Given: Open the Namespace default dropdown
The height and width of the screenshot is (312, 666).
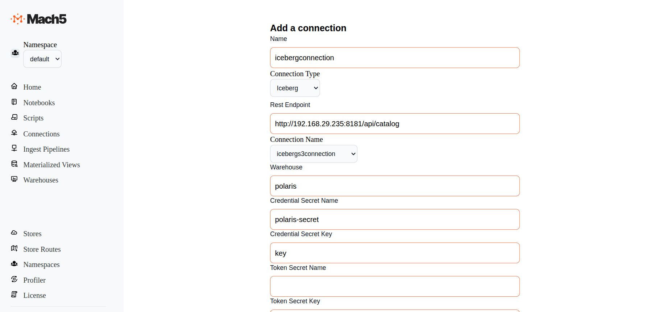Looking at the screenshot, I should pyautogui.click(x=42, y=59).
